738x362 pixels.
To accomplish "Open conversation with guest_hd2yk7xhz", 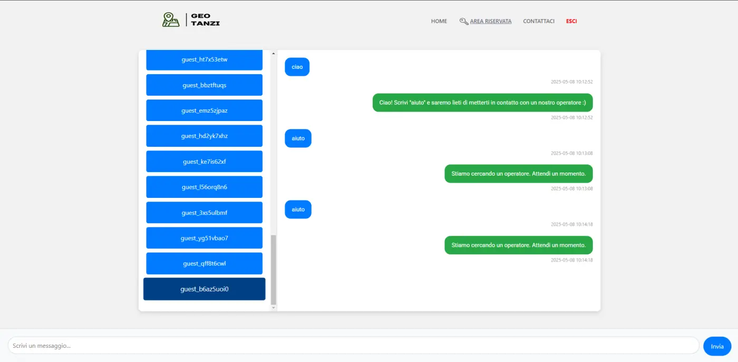I will [x=204, y=136].
